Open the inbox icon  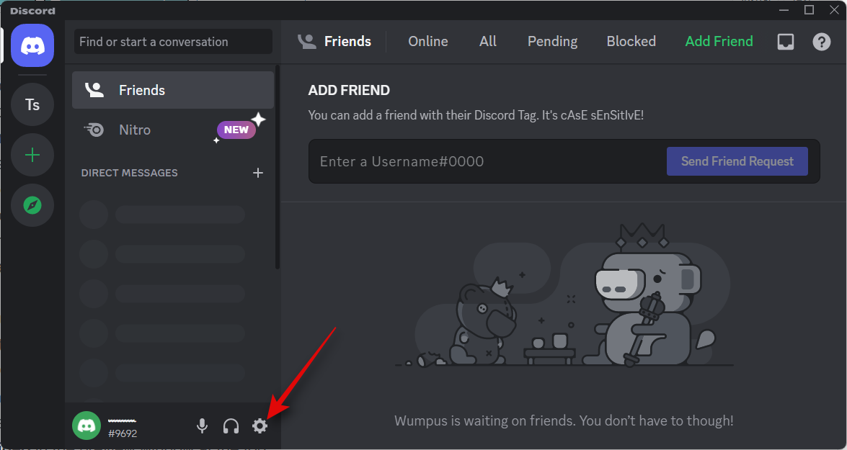(x=786, y=42)
